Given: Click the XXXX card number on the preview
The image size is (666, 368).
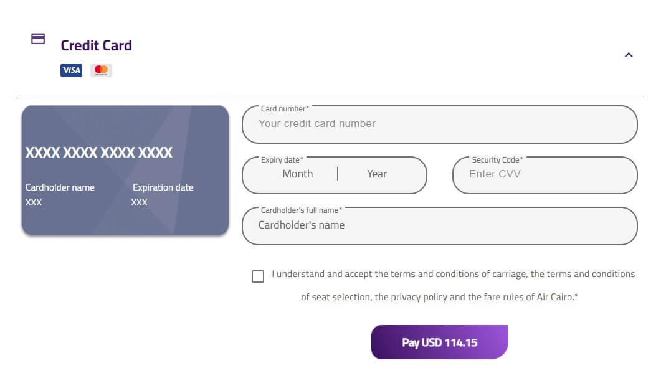Looking at the screenshot, I should (x=99, y=153).
